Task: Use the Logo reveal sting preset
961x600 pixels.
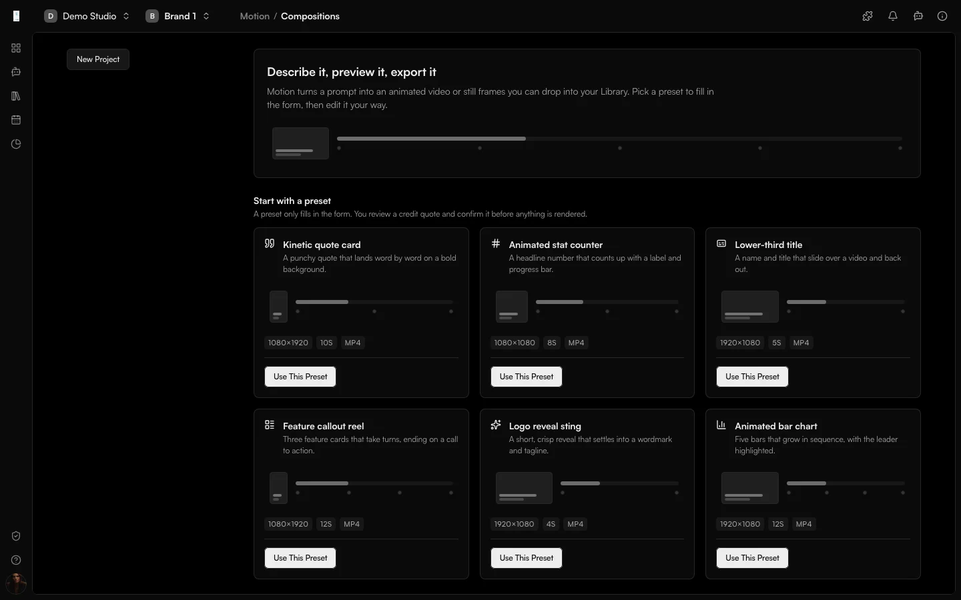Action: (x=527, y=558)
